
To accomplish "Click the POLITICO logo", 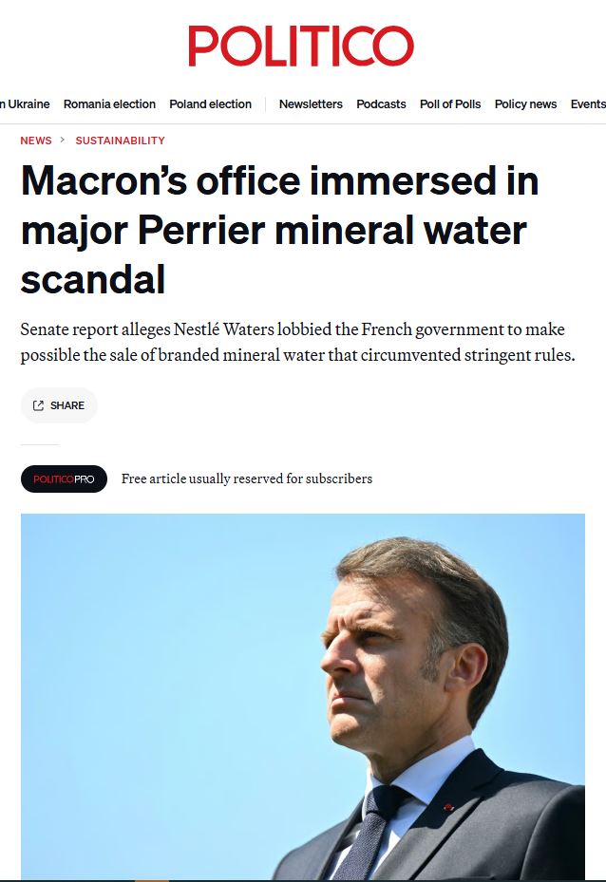I will pyautogui.click(x=300, y=46).
